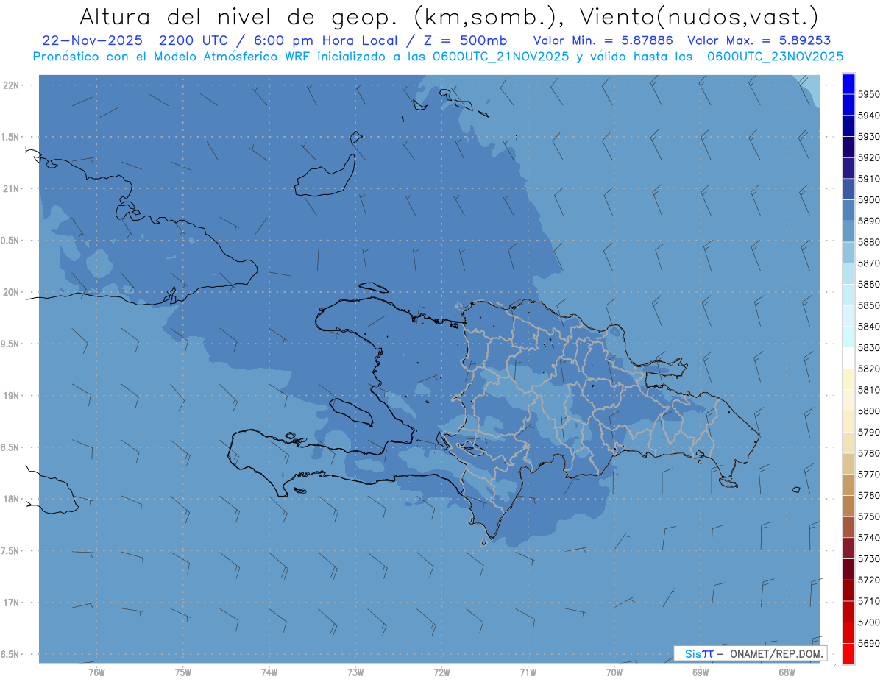This screenshot has width=883, height=682.
Task: Click the '1.5N' latitude label
Action: pos(10,137)
